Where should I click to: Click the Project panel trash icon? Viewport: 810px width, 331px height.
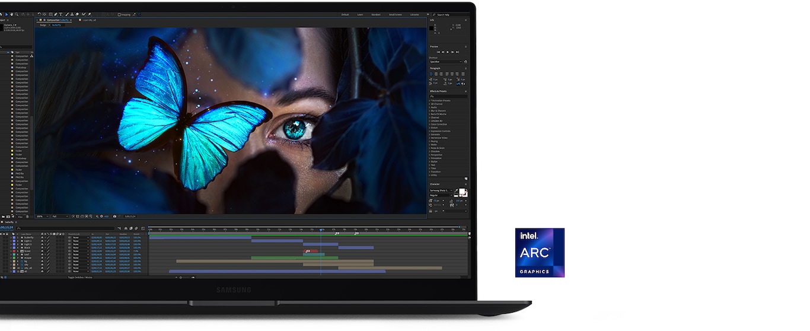pyautogui.click(x=27, y=216)
